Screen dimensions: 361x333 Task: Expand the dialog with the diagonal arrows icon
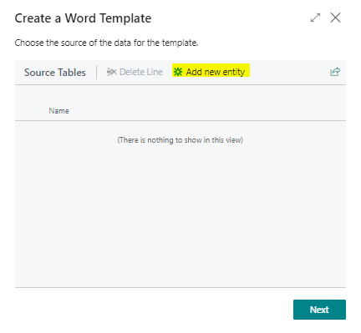(x=315, y=18)
